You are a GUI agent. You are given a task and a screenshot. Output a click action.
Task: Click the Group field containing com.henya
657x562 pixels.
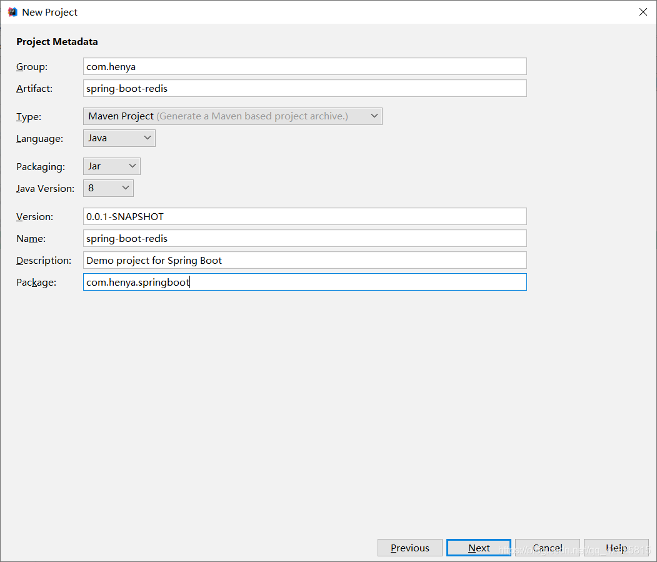click(304, 66)
